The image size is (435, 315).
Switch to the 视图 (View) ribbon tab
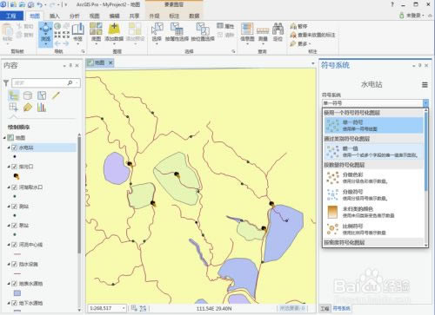94,16
